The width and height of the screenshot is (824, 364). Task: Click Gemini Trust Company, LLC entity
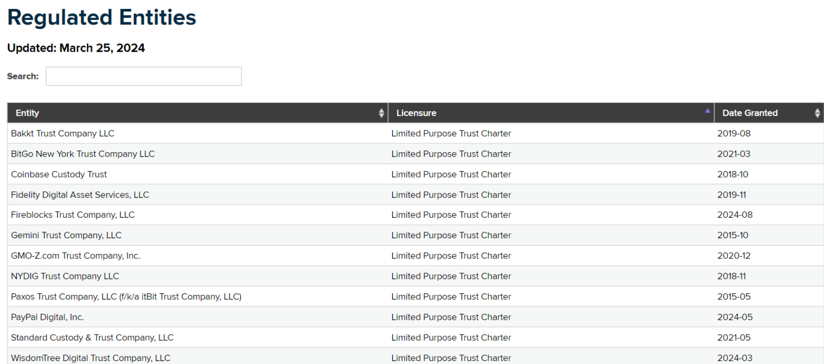tap(66, 235)
